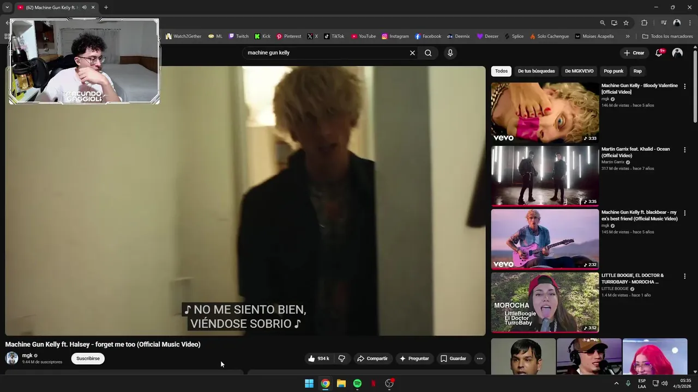Expand hidden bookmarks chevron
Viewport: 698px width, 392px height.
coord(628,36)
